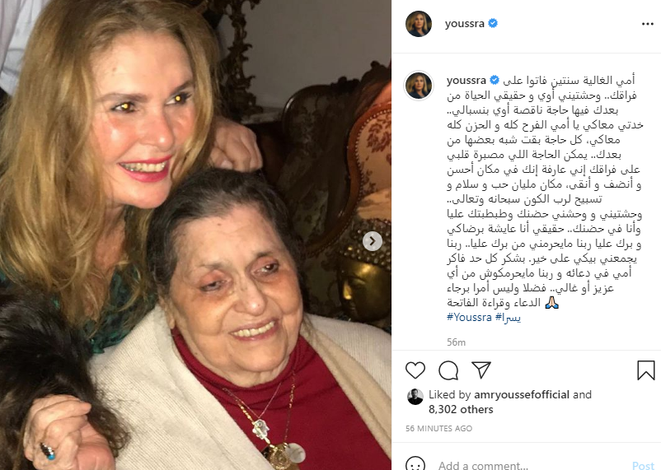Open liker's small avatar beside Liked by
Viewport: 661px width, 470px height.
pos(415,397)
